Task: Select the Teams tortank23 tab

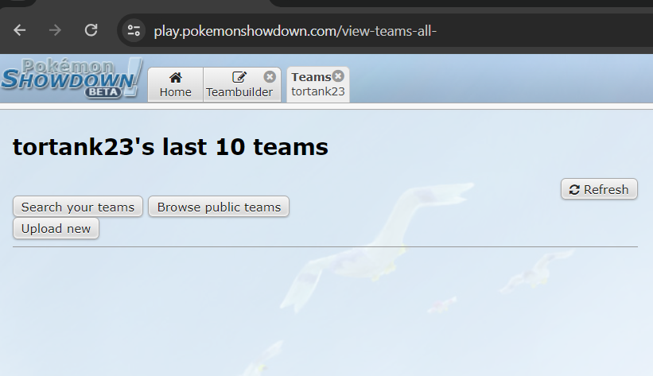Action: 318,84
